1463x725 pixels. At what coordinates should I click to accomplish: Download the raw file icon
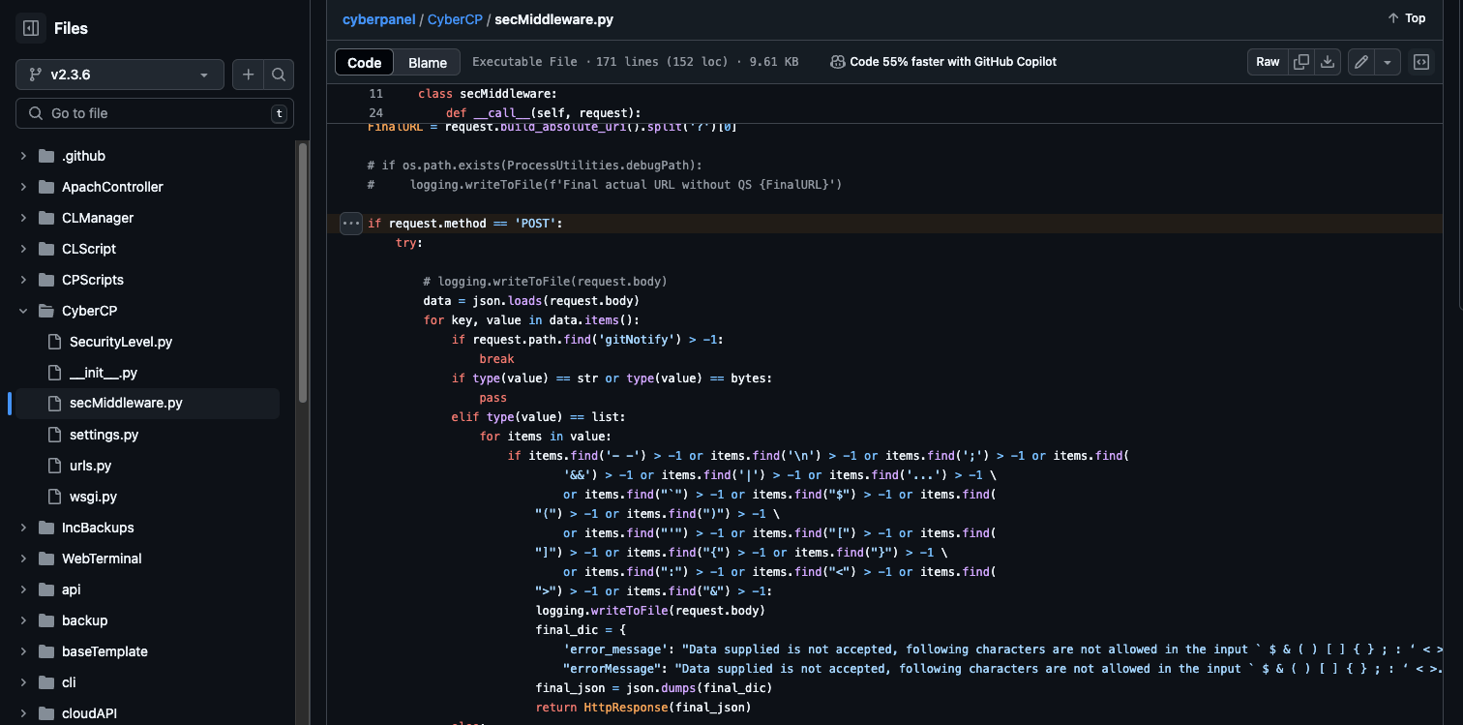[x=1328, y=62]
